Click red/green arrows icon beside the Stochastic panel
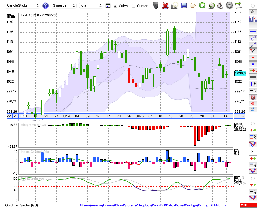Viewport: 261px width, 209px height. point(253,185)
